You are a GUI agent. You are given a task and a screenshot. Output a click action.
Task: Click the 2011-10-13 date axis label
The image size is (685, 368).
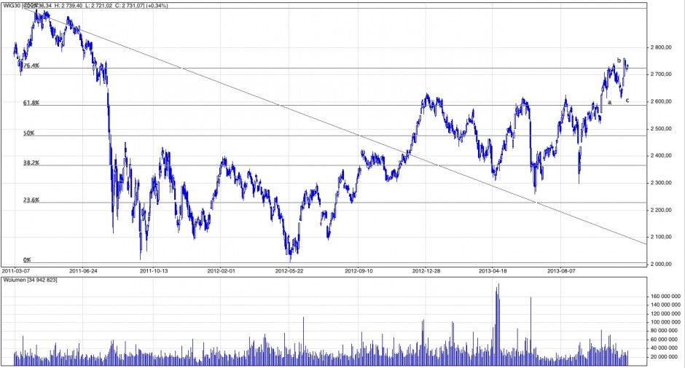(x=154, y=270)
